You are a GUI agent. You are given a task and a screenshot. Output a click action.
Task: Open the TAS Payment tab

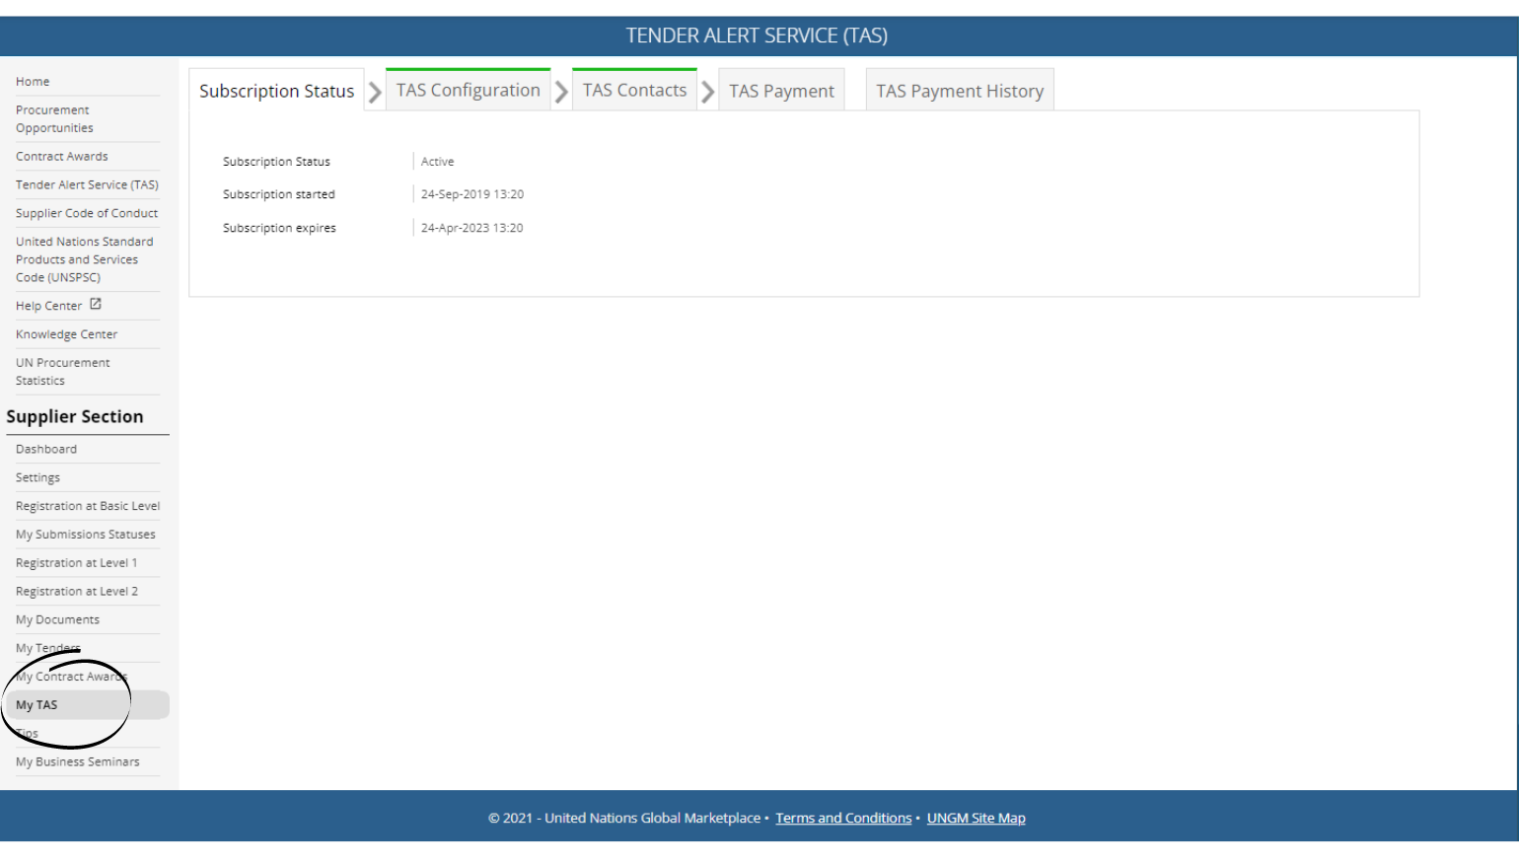[x=781, y=91]
